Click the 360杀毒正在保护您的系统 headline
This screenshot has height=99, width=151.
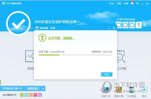click(x=57, y=22)
